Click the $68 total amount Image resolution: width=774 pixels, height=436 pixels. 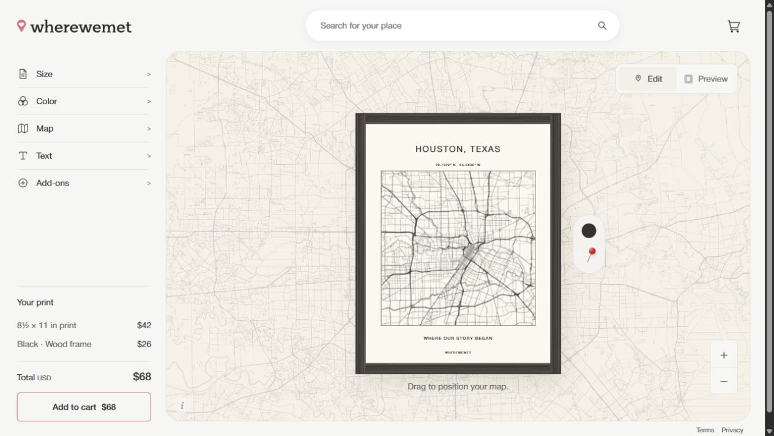(142, 377)
